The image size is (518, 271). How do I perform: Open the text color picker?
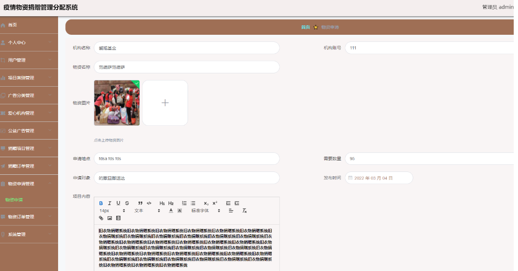tap(171, 211)
